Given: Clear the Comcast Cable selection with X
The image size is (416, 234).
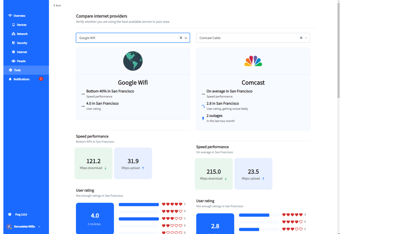Looking at the screenshot, I should click(301, 38).
